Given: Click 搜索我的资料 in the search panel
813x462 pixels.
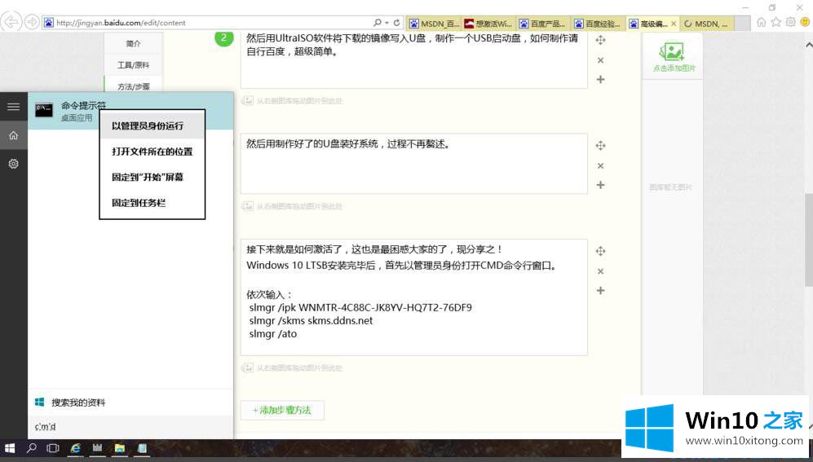Looking at the screenshot, I should tap(78, 403).
